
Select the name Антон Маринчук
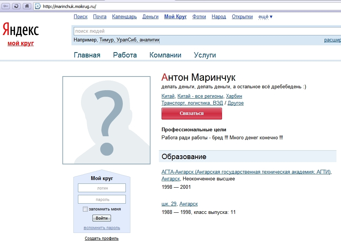pos(198,77)
